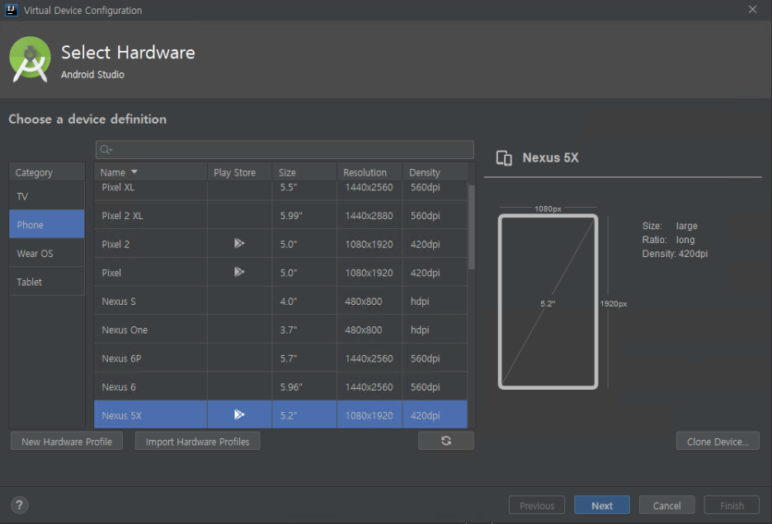Click the Play Store icon in Pixel row
Image resolution: width=772 pixels, height=524 pixels.
coord(239,272)
